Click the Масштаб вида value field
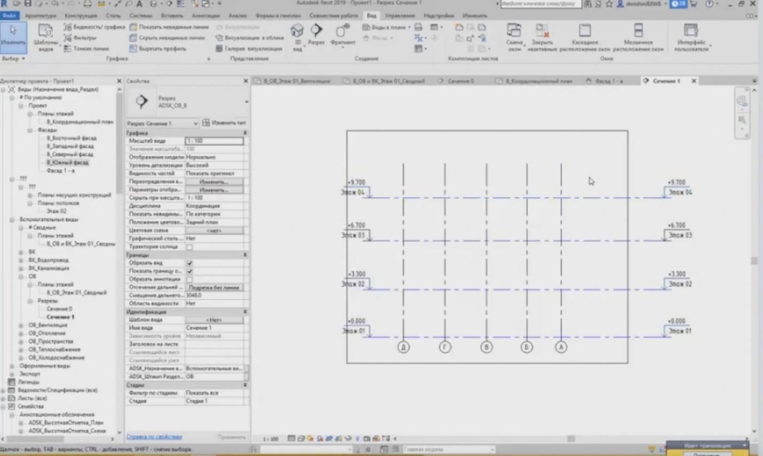Screen dimensions: 763x456 (214, 141)
